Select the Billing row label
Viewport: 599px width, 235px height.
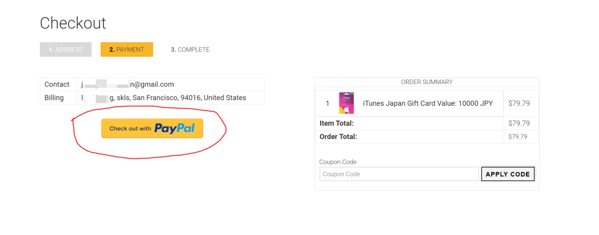coord(54,98)
